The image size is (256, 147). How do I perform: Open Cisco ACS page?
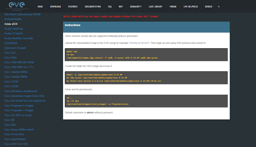tap(10, 53)
